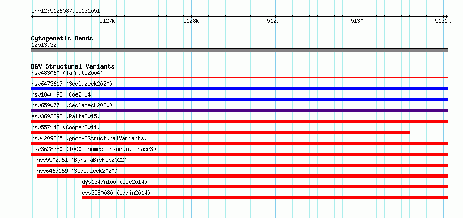Click the 5130k ruler mark
The height and width of the screenshot is (218, 463).
click(x=359, y=21)
